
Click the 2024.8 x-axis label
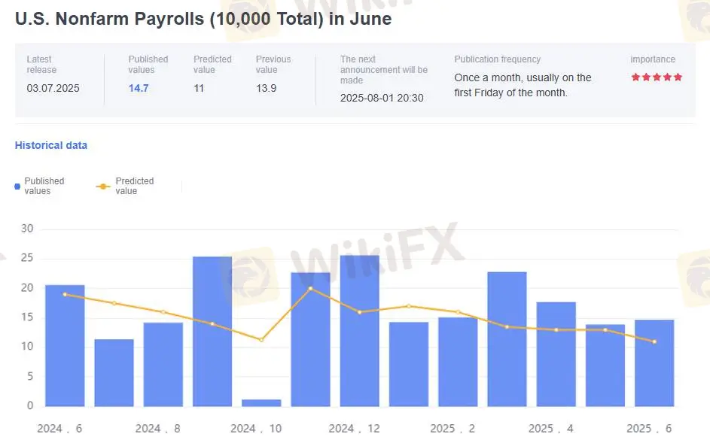pos(158,428)
